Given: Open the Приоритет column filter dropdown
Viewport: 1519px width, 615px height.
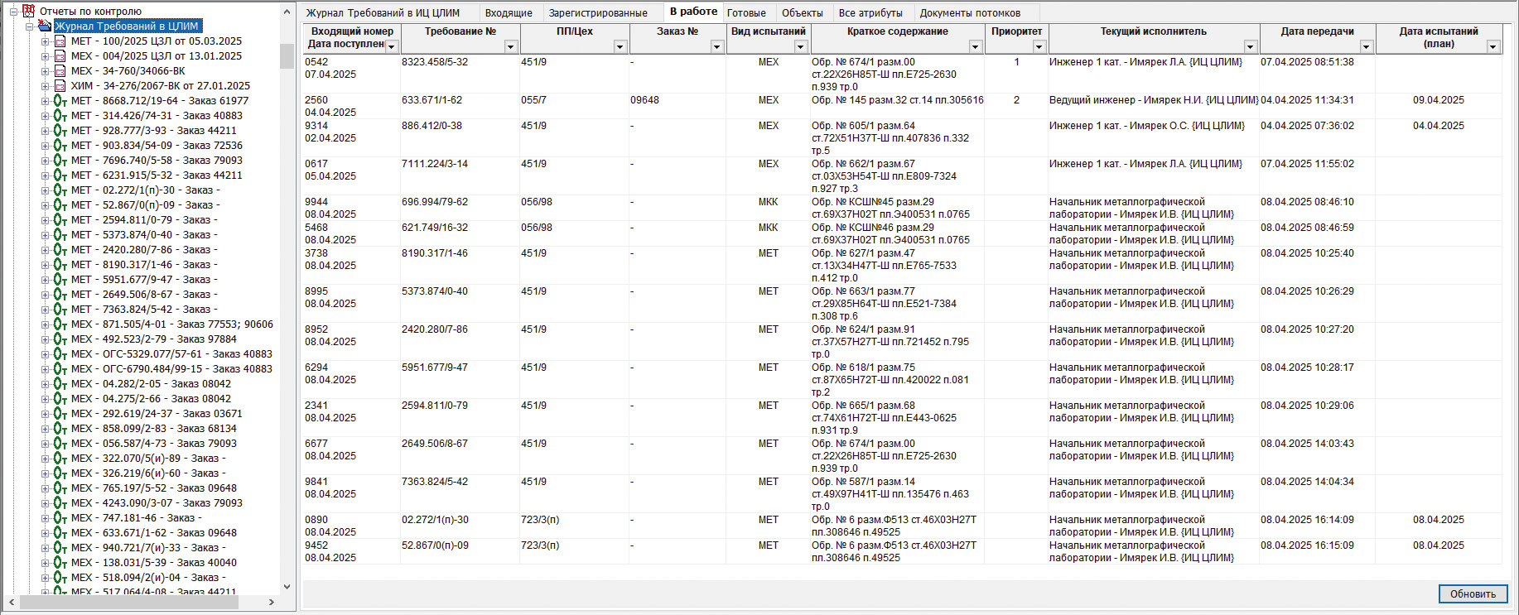Looking at the screenshot, I should [1039, 47].
